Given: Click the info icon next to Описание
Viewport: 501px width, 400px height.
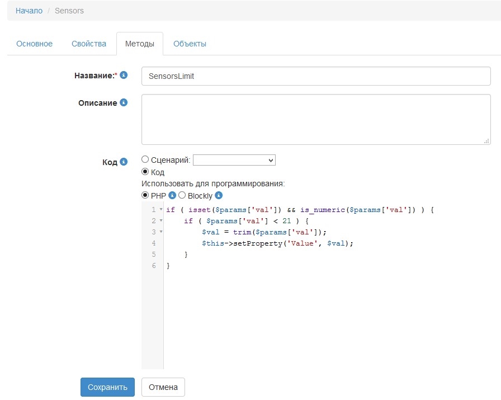Looking at the screenshot, I should coord(124,102).
